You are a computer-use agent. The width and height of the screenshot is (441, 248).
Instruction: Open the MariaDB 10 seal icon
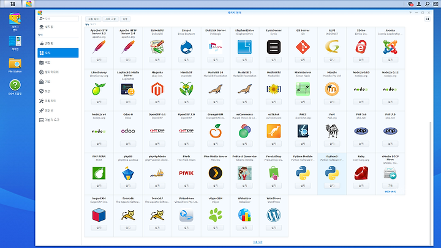[x=216, y=89]
